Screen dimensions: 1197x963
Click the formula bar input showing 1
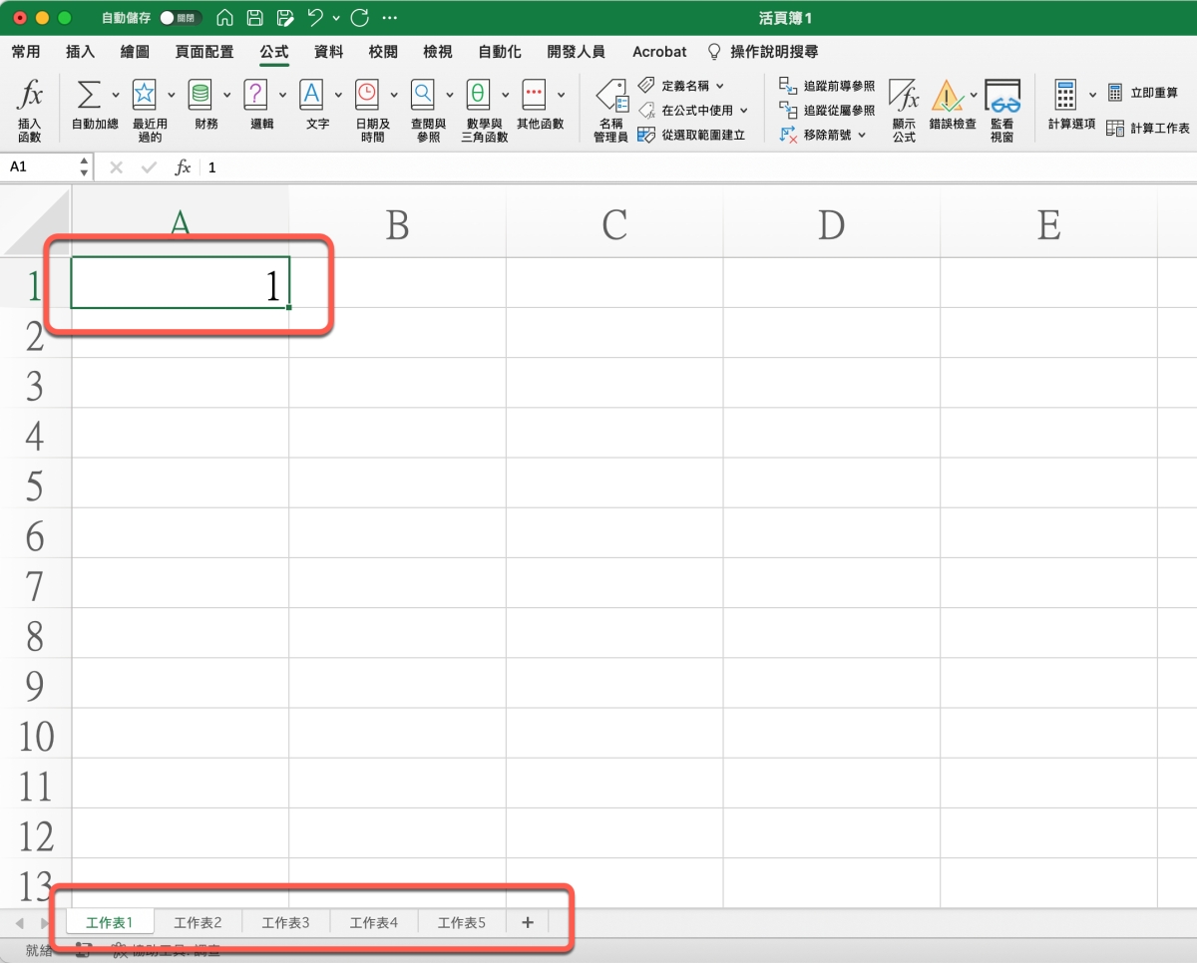696,167
